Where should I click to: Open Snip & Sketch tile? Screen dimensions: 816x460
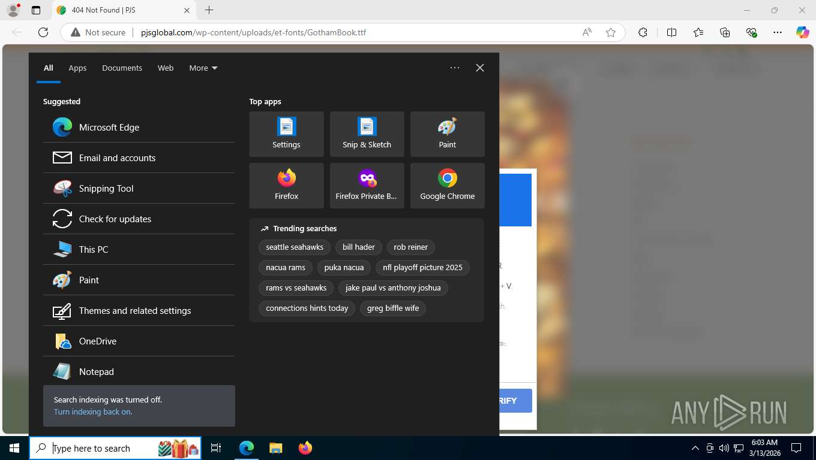[367, 134]
